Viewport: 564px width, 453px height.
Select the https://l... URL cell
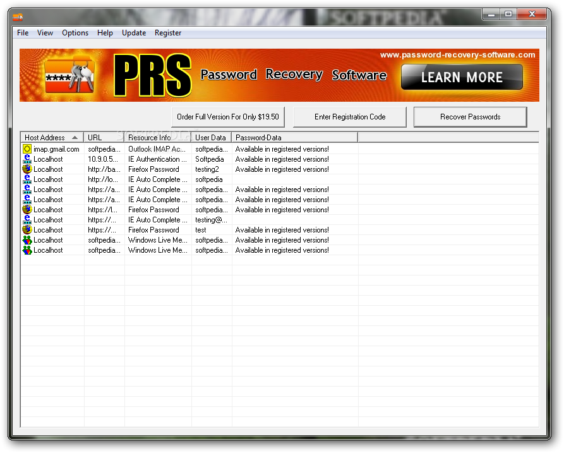point(102,209)
